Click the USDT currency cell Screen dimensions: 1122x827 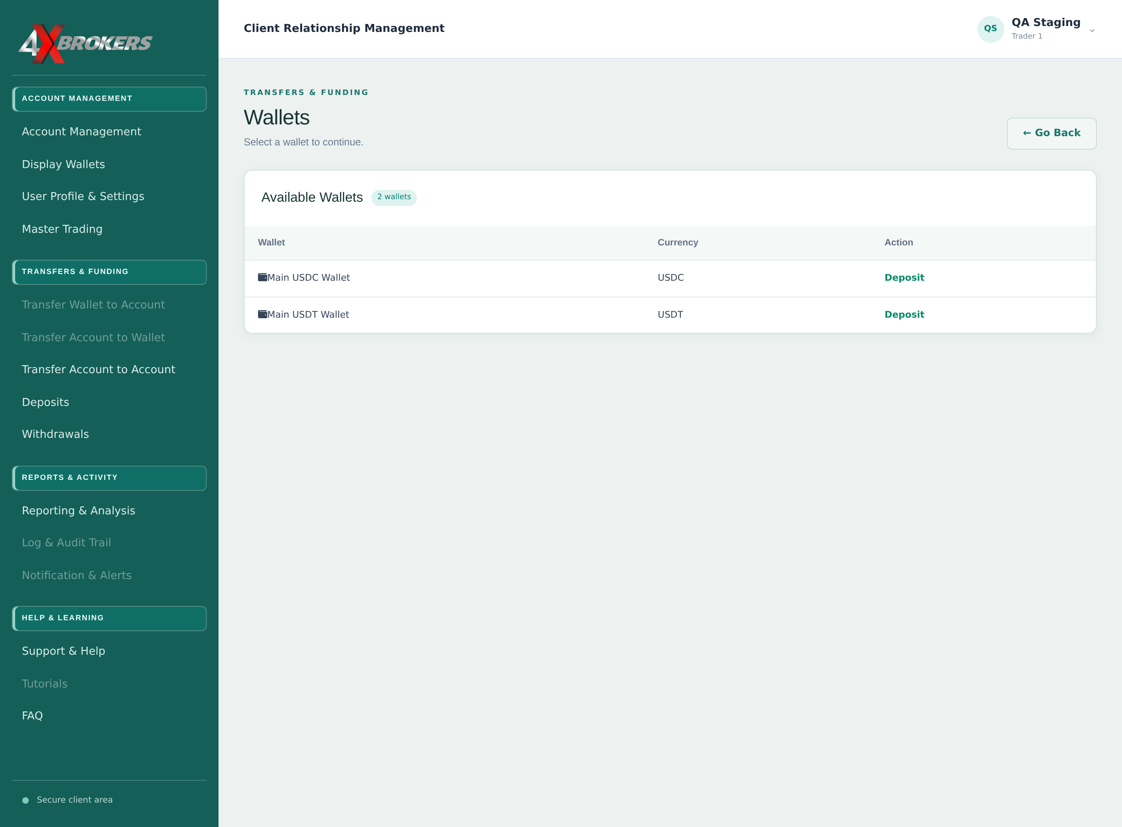pyautogui.click(x=670, y=314)
